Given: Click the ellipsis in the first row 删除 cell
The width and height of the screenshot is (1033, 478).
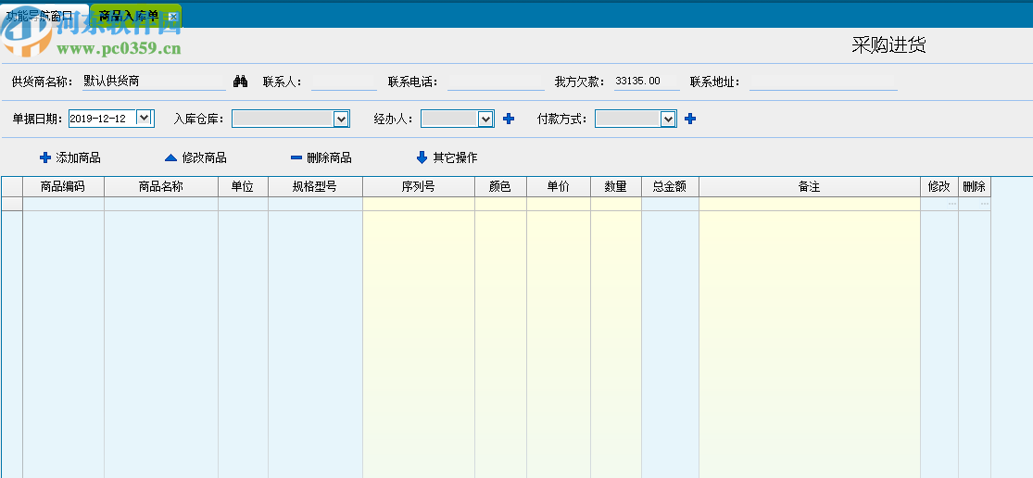Looking at the screenshot, I should pos(984,204).
